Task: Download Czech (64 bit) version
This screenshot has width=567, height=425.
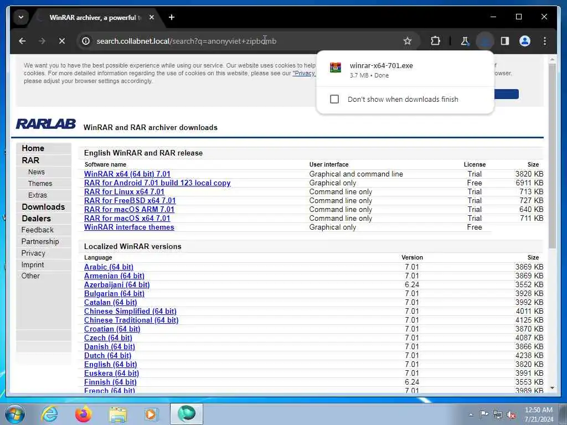Action: coord(108,338)
